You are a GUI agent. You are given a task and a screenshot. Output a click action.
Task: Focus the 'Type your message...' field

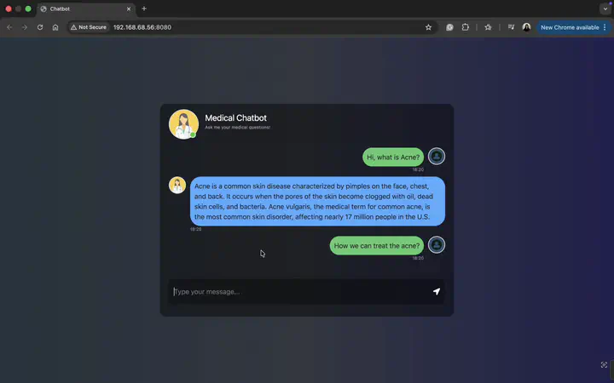click(302, 292)
